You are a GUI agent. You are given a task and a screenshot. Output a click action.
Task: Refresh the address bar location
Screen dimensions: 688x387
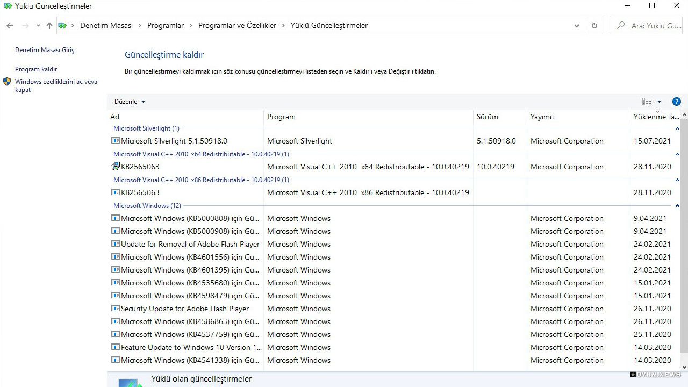[594, 25]
